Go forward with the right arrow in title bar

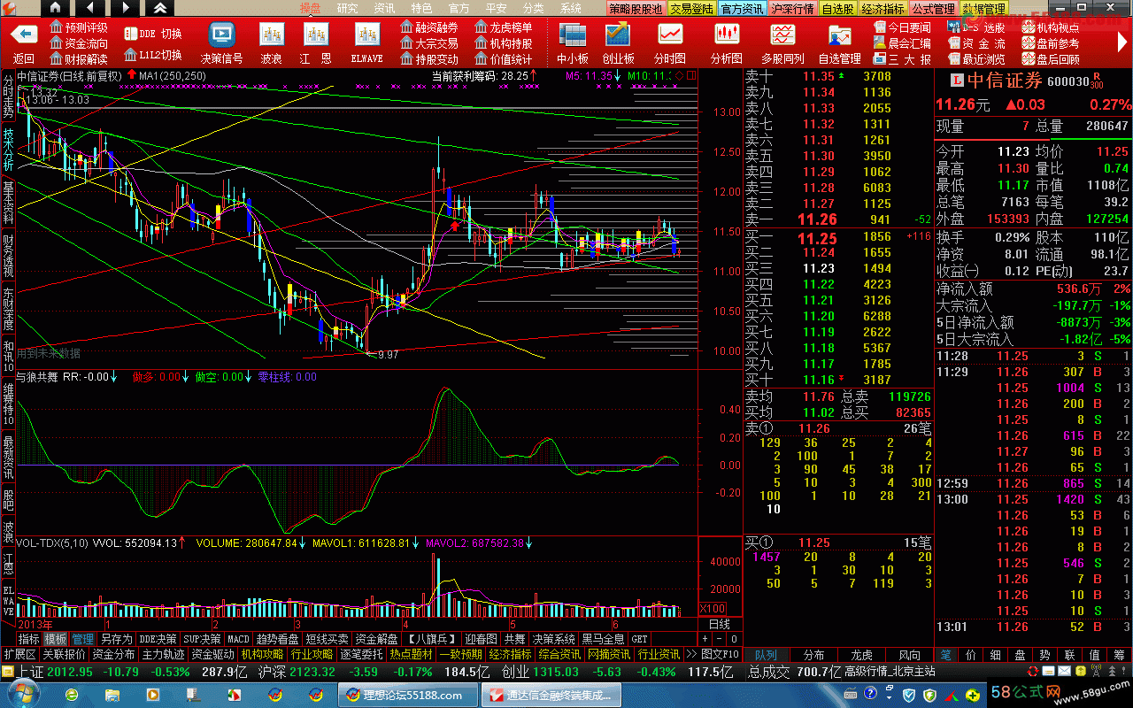(x=124, y=8)
